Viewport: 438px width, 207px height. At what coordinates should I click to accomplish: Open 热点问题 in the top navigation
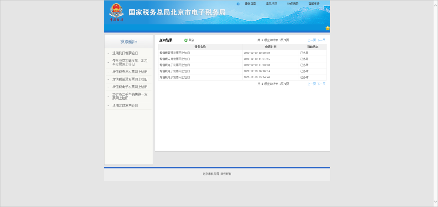292,4
